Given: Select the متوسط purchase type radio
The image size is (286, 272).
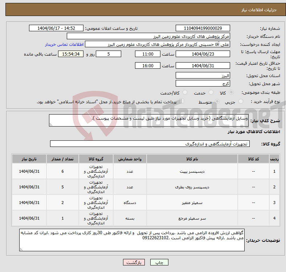Looking at the screenshot, I should [x=217, y=102].
